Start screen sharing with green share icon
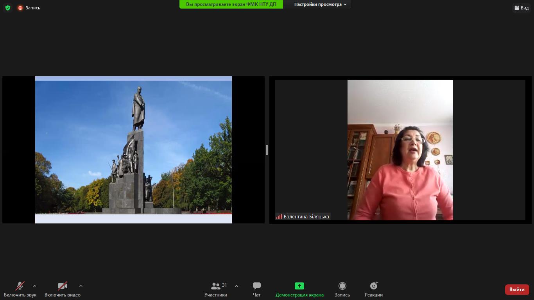 299,286
